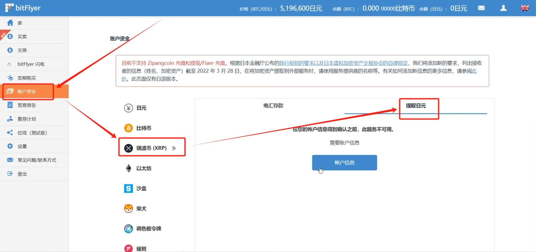Open 推荐计划 in the sidebar
536x252 pixels.
34,119
